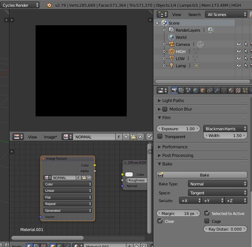Open the Texture properties tab
This screenshot has height=247, width=252.
click(238, 90)
